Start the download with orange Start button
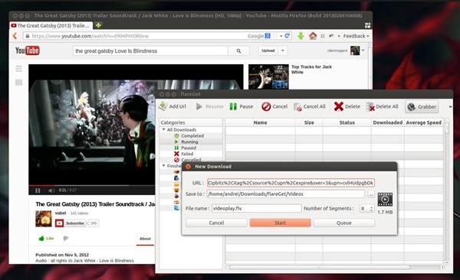Image resolution: width=460 pixels, height=280 pixels. pyautogui.click(x=280, y=223)
